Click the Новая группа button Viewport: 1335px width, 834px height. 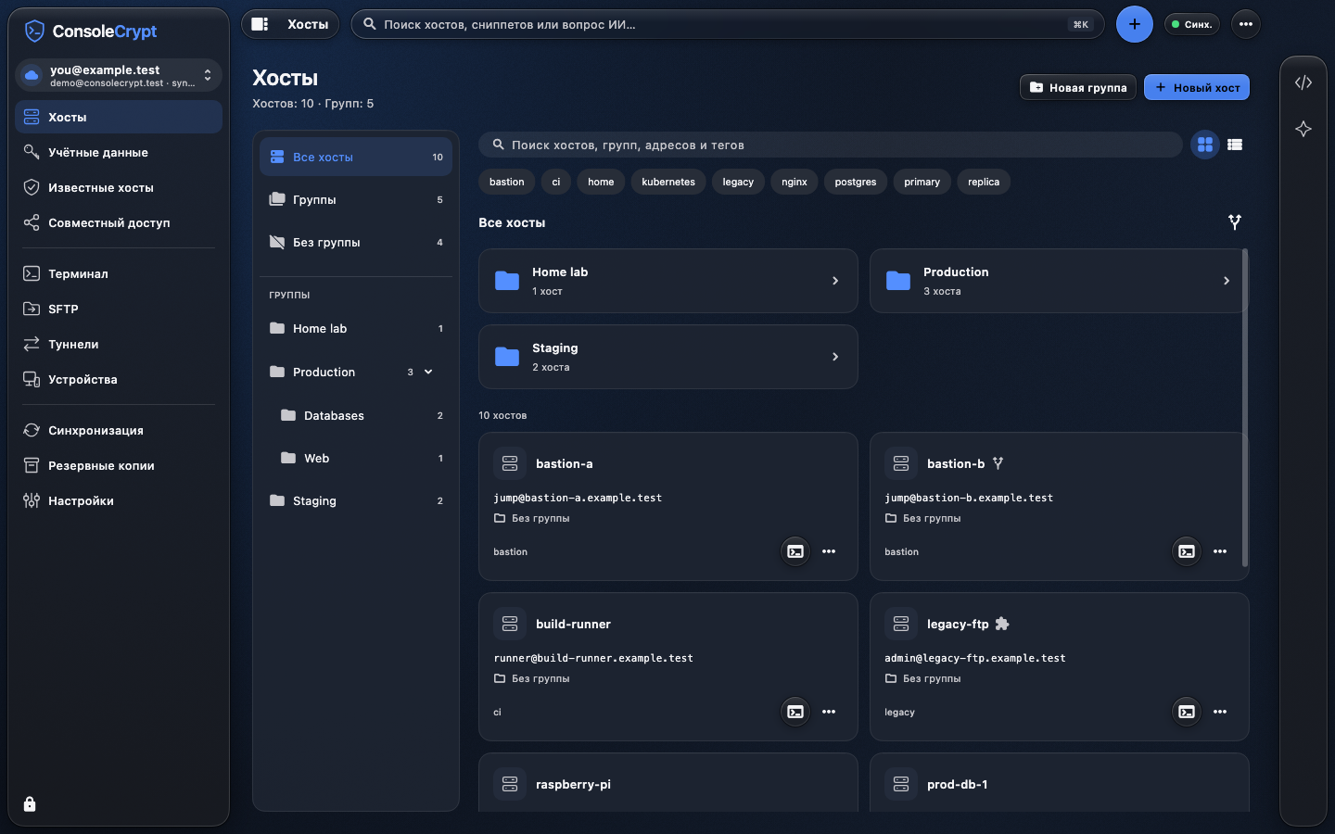pyautogui.click(x=1078, y=87)
